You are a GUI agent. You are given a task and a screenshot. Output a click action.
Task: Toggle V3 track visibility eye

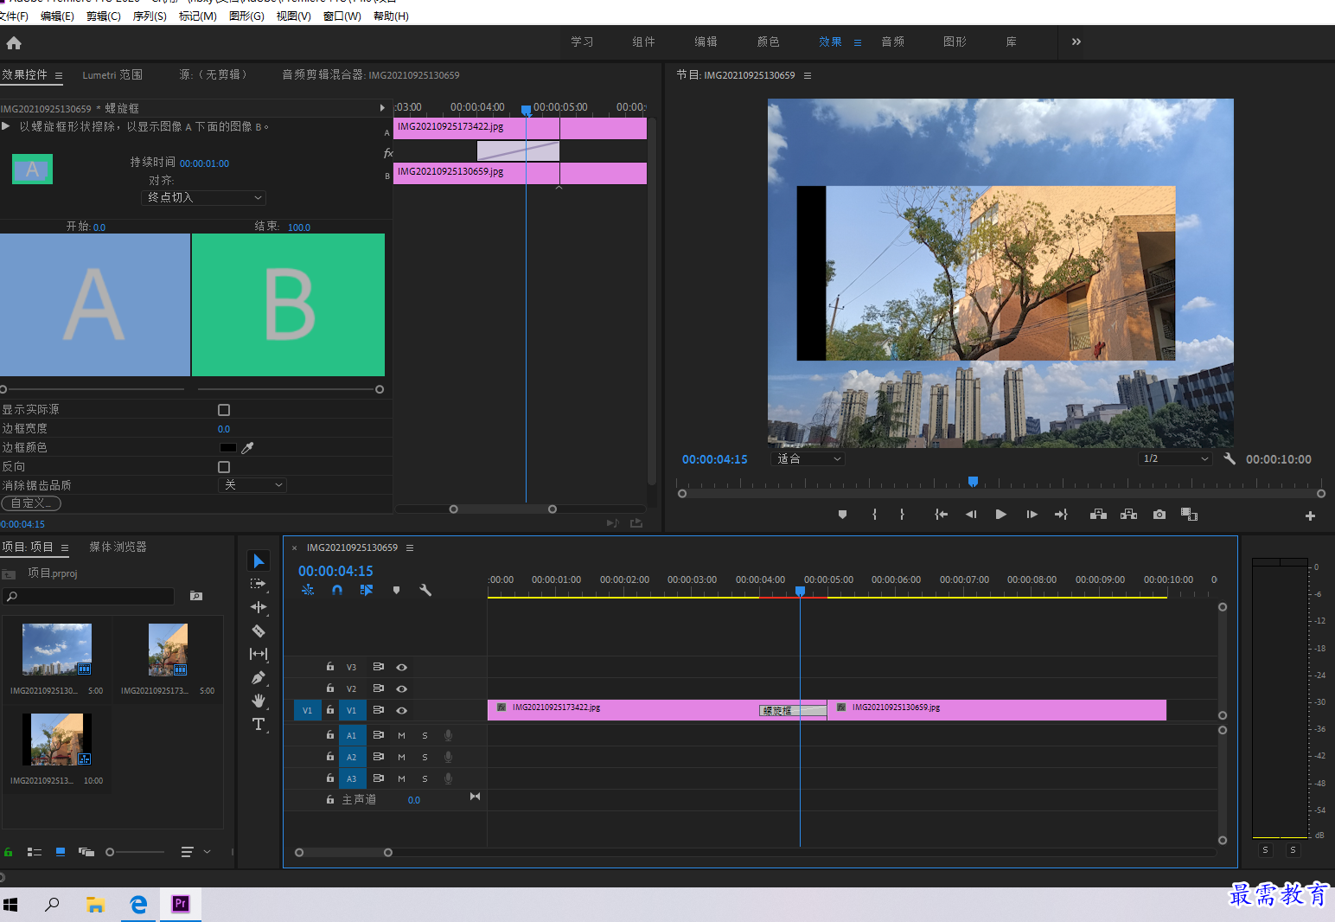pos(401,667)
